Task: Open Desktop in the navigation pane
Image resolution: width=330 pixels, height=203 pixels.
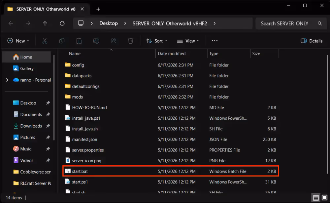Action: (28, 103)
